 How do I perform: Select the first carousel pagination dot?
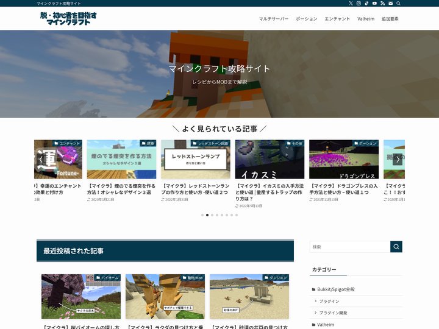pos(202,215)
